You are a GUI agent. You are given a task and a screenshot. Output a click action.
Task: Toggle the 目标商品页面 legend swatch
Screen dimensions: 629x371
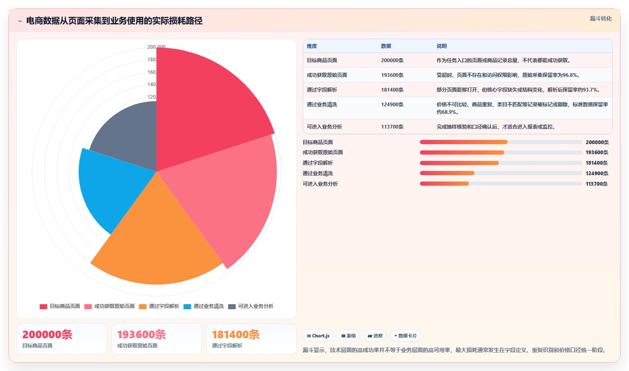[43, 306]
